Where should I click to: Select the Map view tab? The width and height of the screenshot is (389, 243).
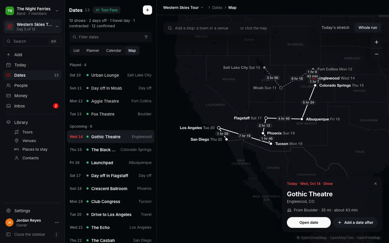coord(132,51)
